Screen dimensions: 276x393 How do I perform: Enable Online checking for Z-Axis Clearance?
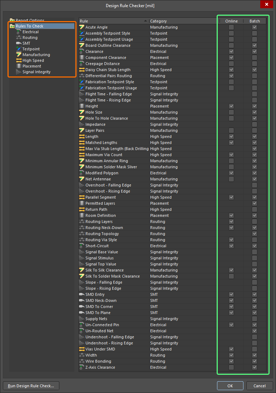[x=231, y=367]
